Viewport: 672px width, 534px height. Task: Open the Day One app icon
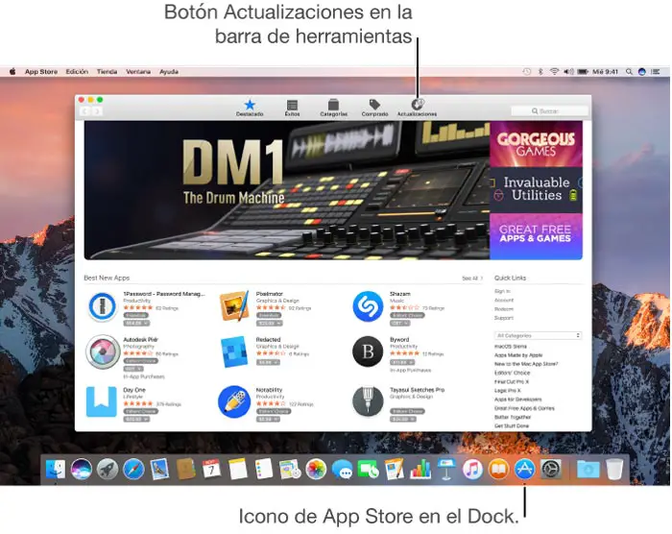[x=102, y=401]
